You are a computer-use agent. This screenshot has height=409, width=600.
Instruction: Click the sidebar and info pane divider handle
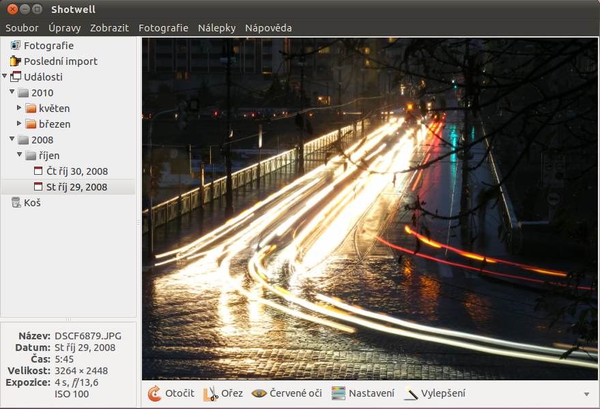point(68,320)
